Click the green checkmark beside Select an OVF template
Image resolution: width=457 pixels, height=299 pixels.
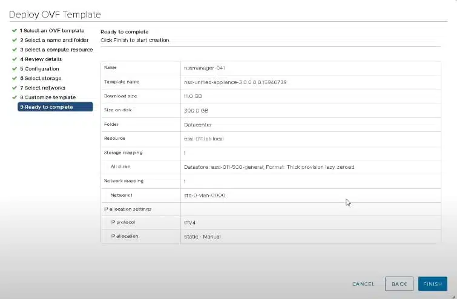coord(15,31)
